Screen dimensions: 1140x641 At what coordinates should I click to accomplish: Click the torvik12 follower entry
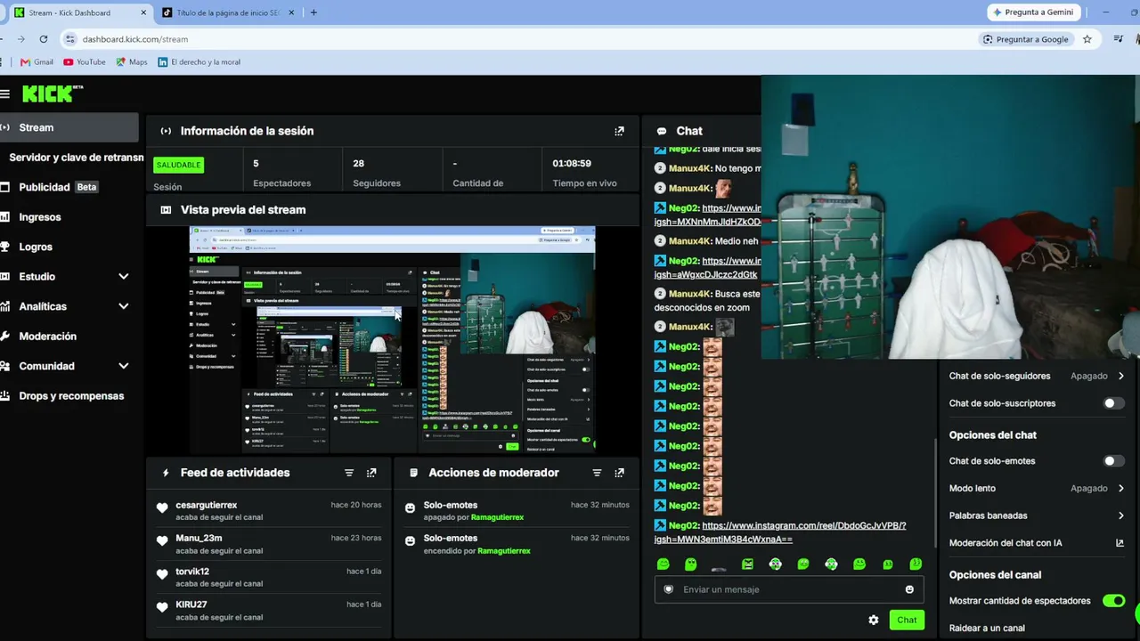271,577
